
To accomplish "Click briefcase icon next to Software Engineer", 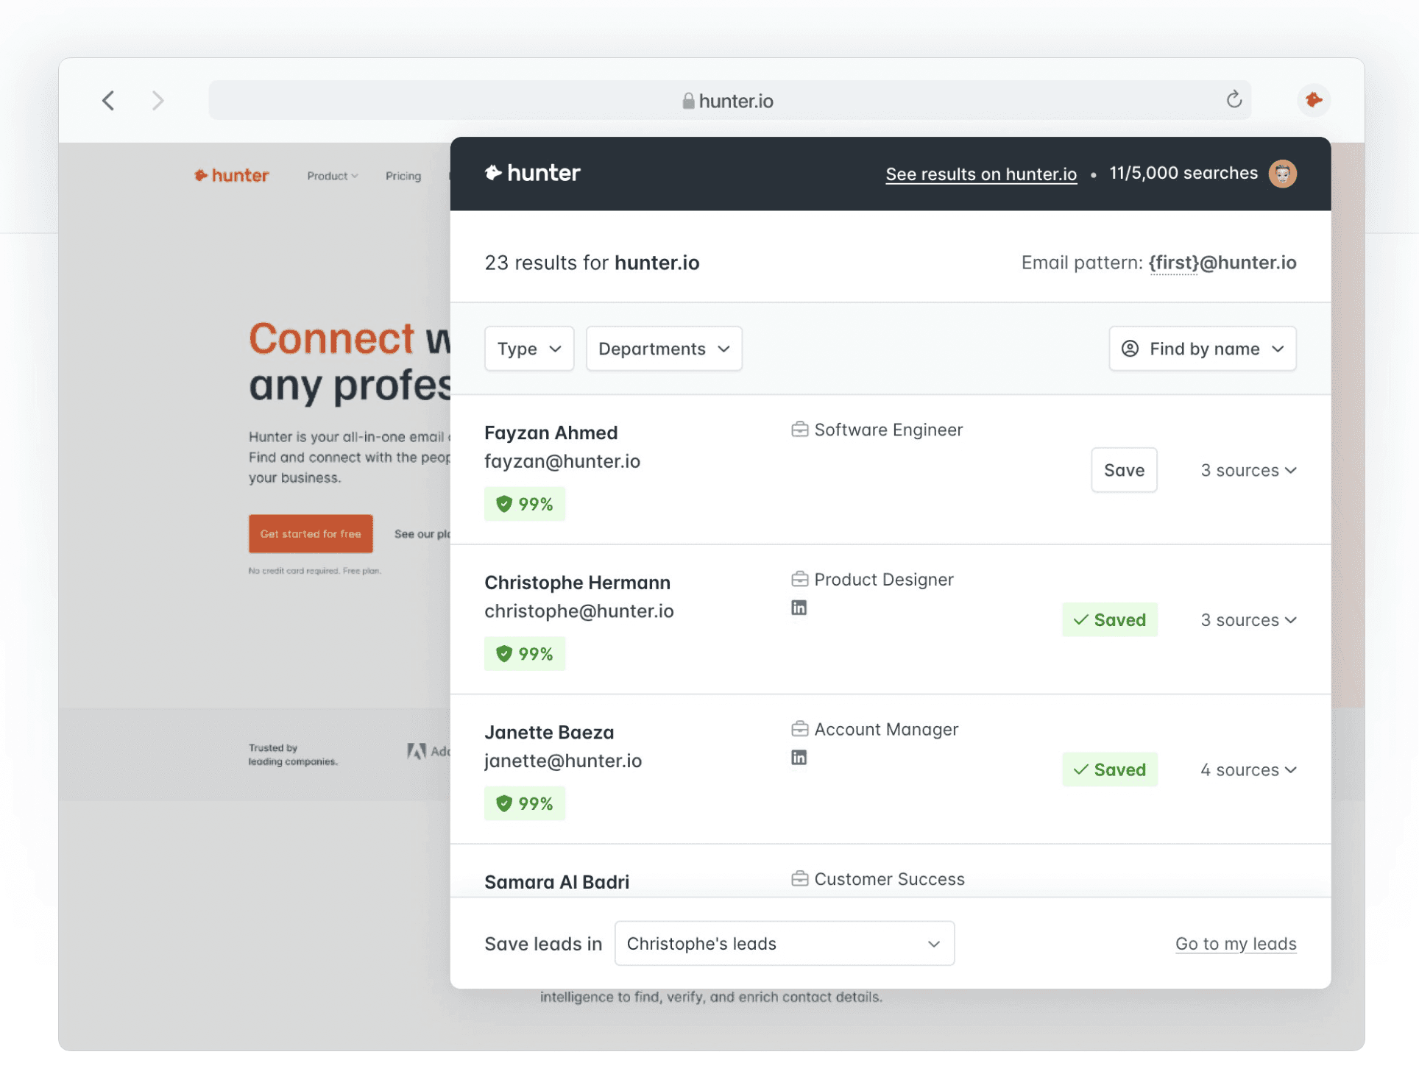I will tap(800, 430).
